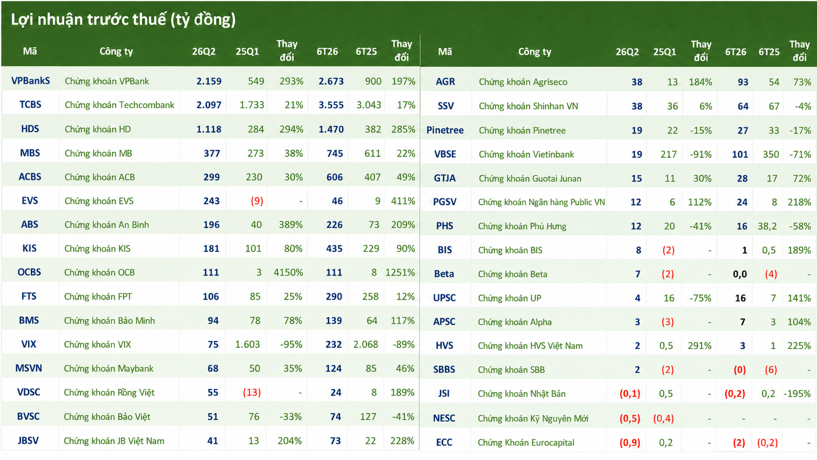Image resolution: width=817 pixels, height=460 pixels.
Task: Select the EVS 411% change value
Action: tap(403, 200)
